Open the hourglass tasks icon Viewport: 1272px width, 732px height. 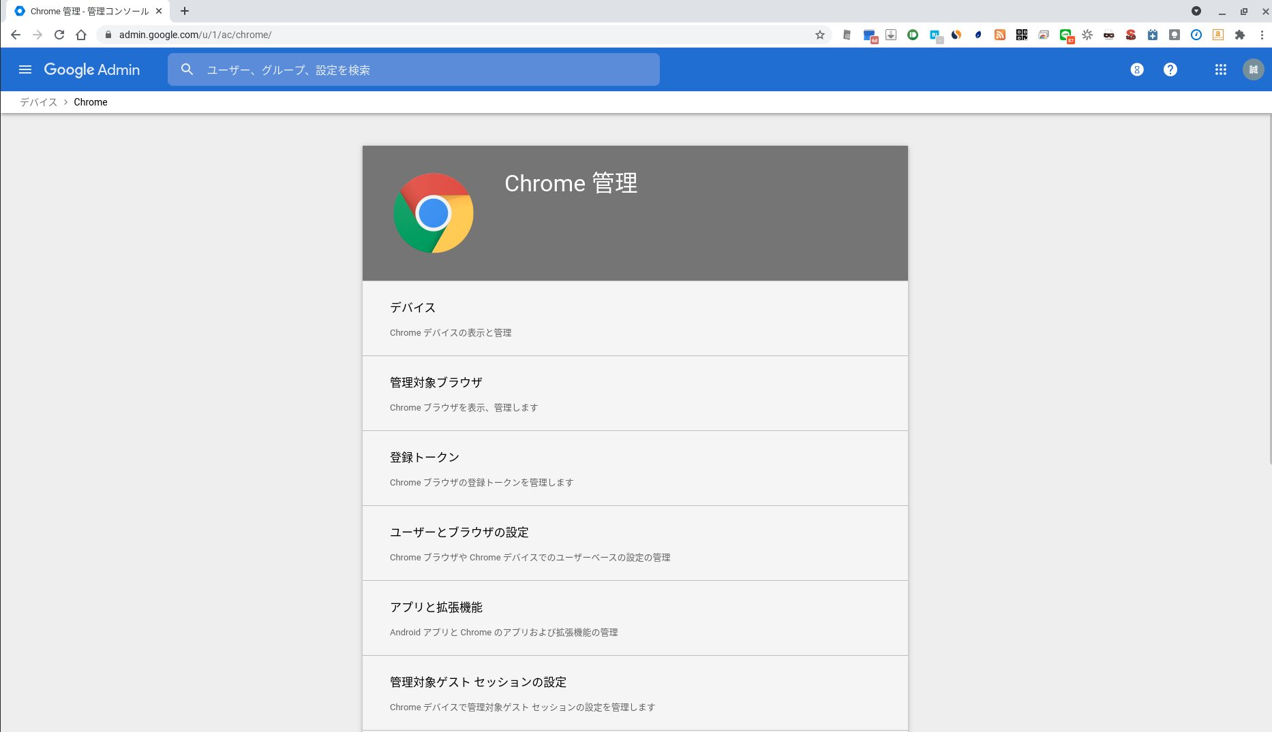1136,69
